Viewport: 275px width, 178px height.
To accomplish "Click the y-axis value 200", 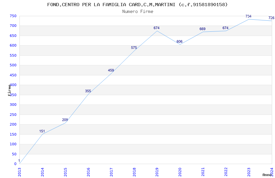I will [13, 124].
